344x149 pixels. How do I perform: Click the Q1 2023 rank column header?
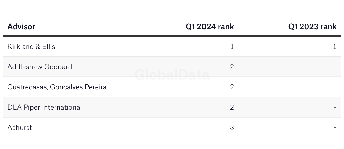click(x=312, y=27)
